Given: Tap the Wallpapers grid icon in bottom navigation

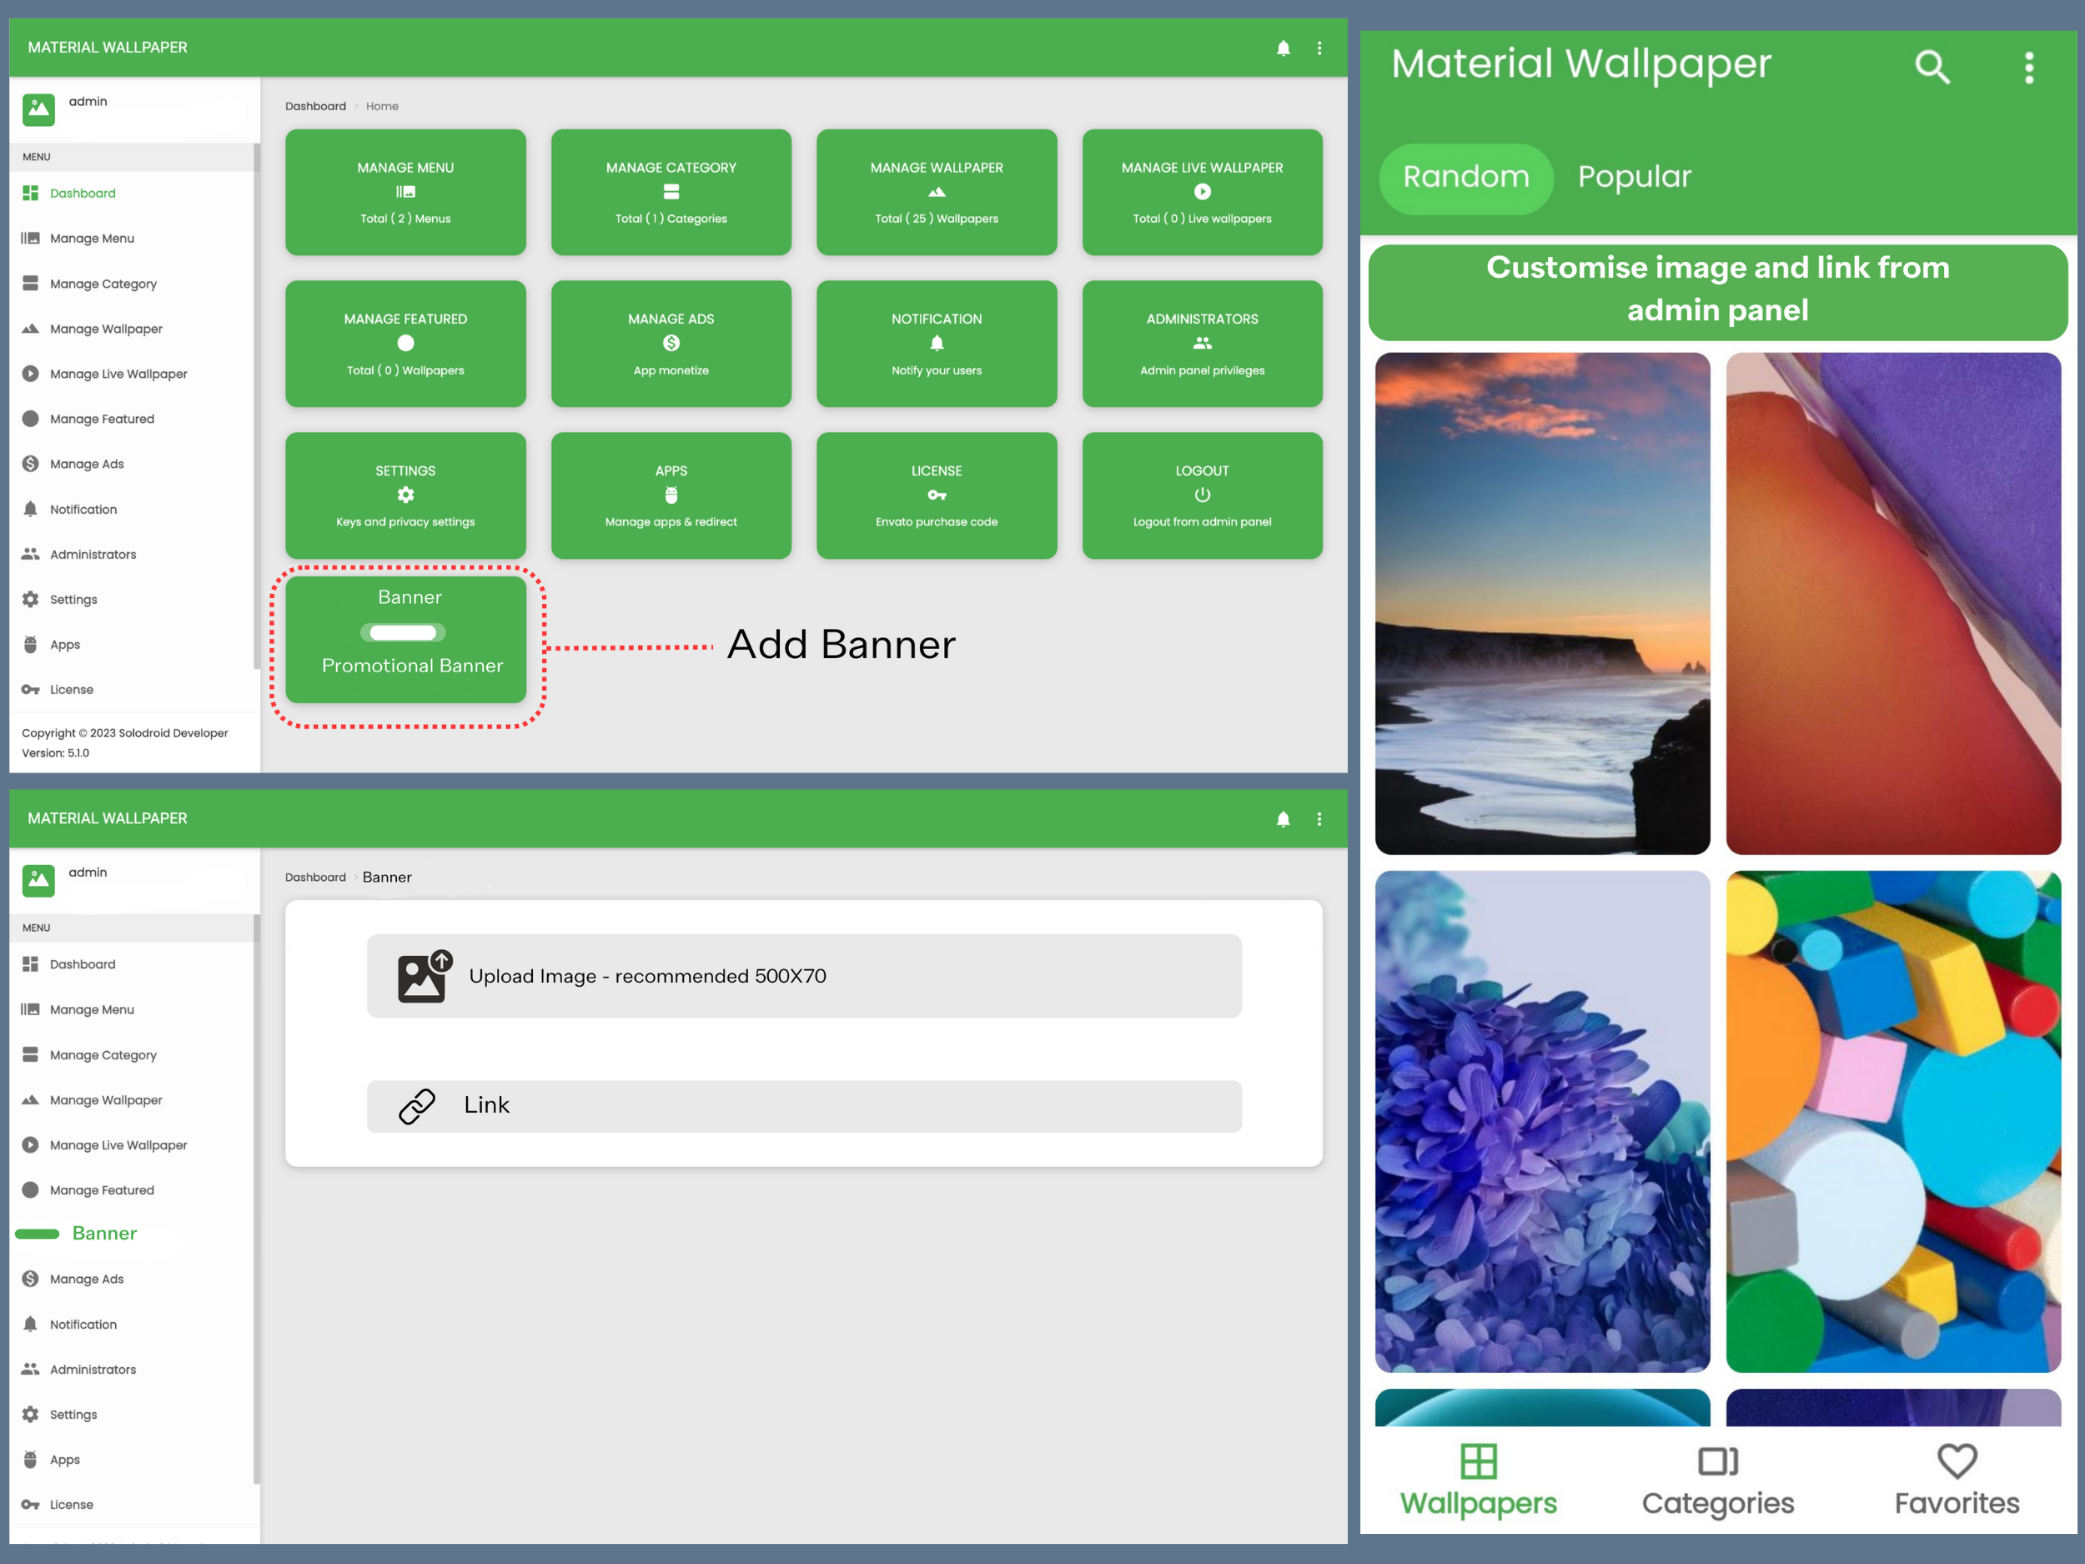Looking at the screenshot, I should tap(1478, 1461).
